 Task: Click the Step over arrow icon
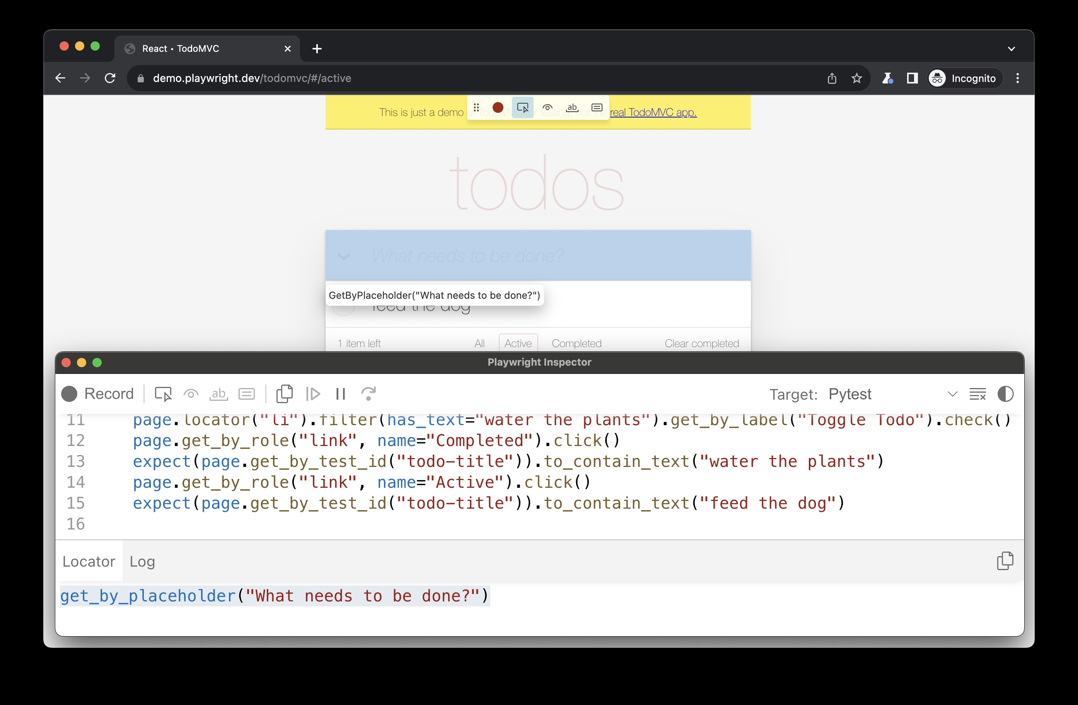coord(368,394)
